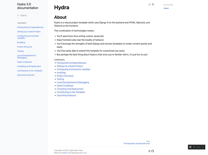This screenshot has height=155, width=208.
Task: Click the Hydra page title heading
Action: (x=62, y=8)
